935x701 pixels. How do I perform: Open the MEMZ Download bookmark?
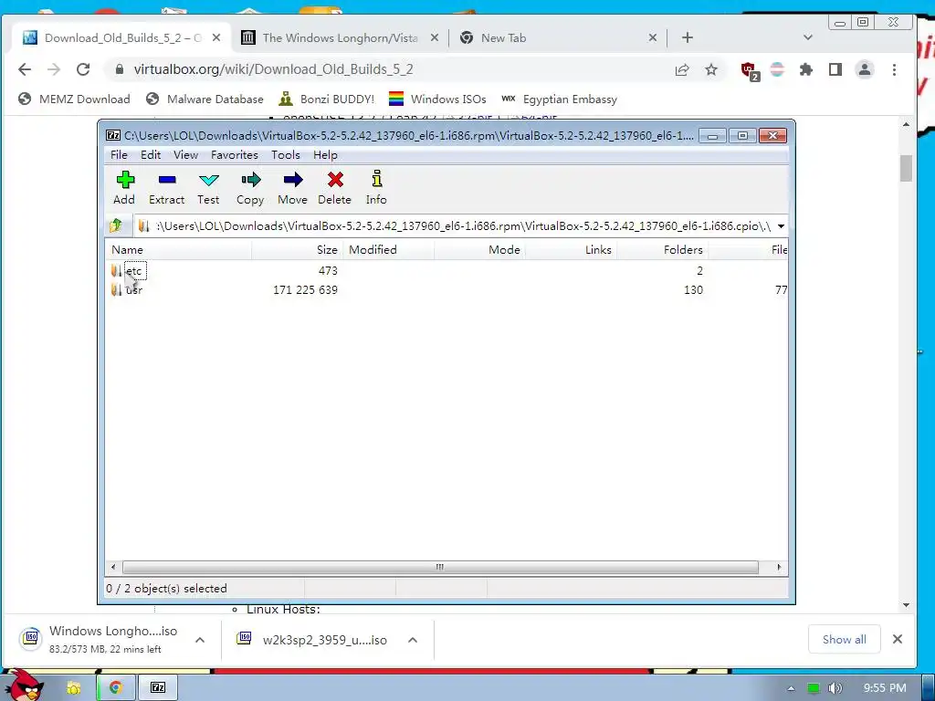75,99
